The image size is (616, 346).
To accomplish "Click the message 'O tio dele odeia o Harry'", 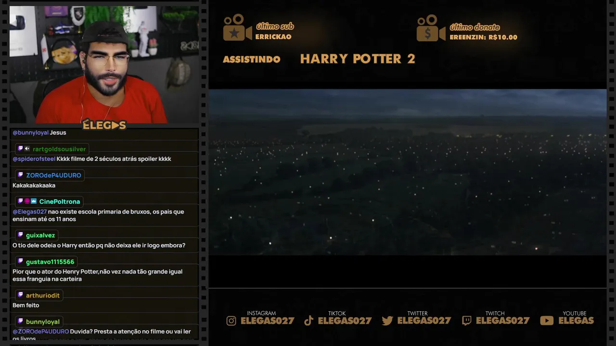I will point(99,246).
